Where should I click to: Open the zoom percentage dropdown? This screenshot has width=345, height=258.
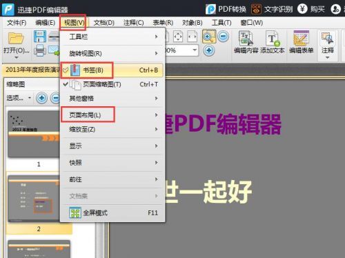(195, 50)
